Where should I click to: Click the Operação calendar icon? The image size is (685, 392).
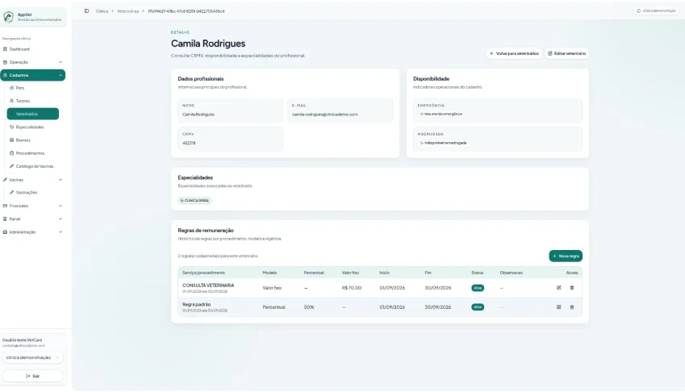[x=5, y=62]
